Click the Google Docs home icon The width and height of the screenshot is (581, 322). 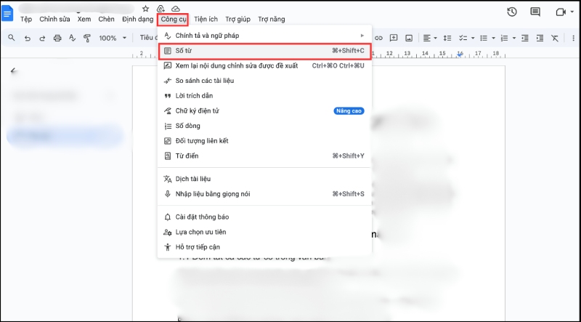click(x=7, y=13)
